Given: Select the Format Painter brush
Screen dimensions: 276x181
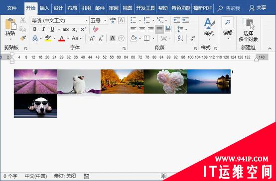Looking at the screenshot, I should click(23, 38).
